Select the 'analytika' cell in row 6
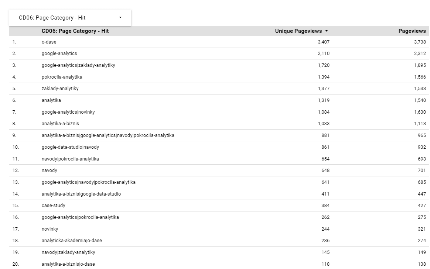This screenshot has width=430, height=269. pos(51,100)
